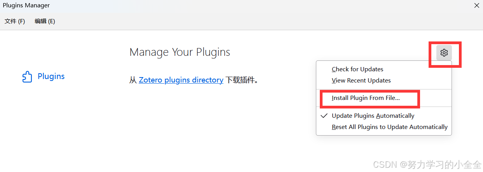The height and width of the screenshot is (172, 483).
Task: Open the gear tools menu button
Action: pos(444,52)
